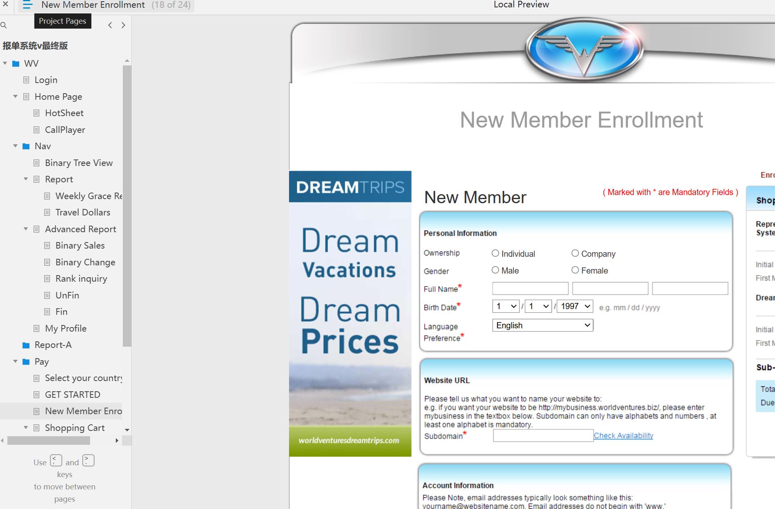Open the Rank inquiry page
This screenshot has height=509, width=775.
point(81,279)
